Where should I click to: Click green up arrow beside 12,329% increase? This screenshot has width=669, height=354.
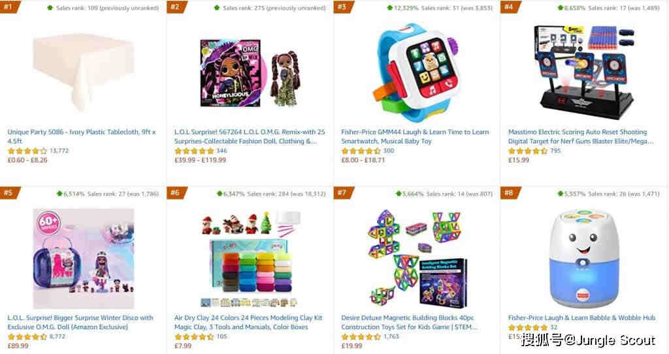389,8
